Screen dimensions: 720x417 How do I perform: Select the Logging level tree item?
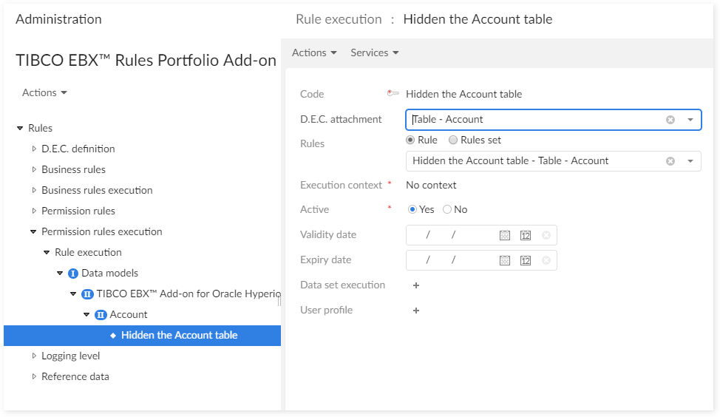[x=71, y=356]
